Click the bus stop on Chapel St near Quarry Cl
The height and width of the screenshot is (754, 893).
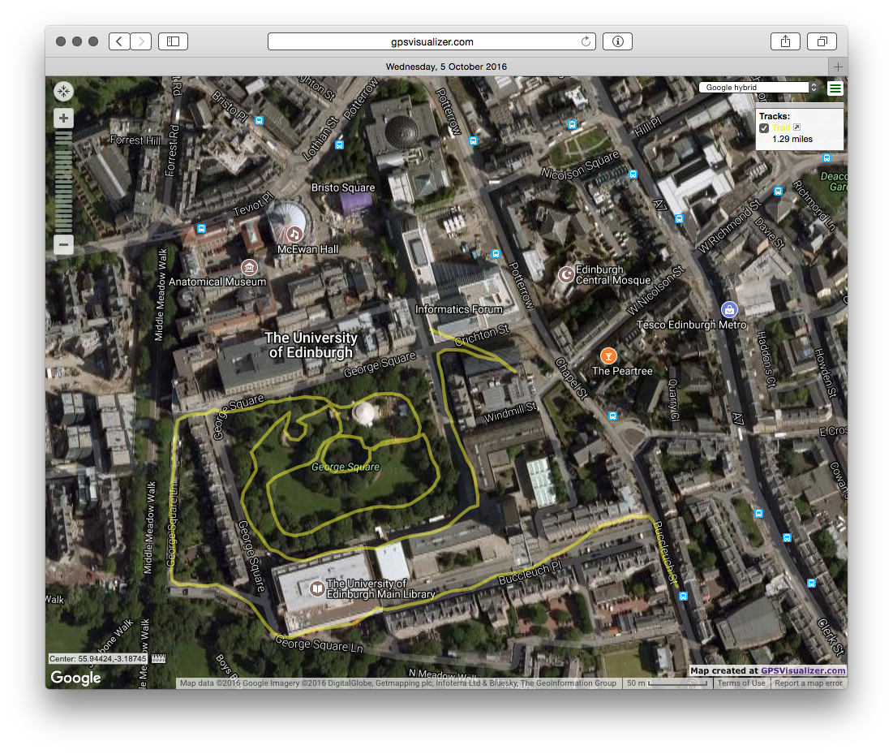point(613,416)
